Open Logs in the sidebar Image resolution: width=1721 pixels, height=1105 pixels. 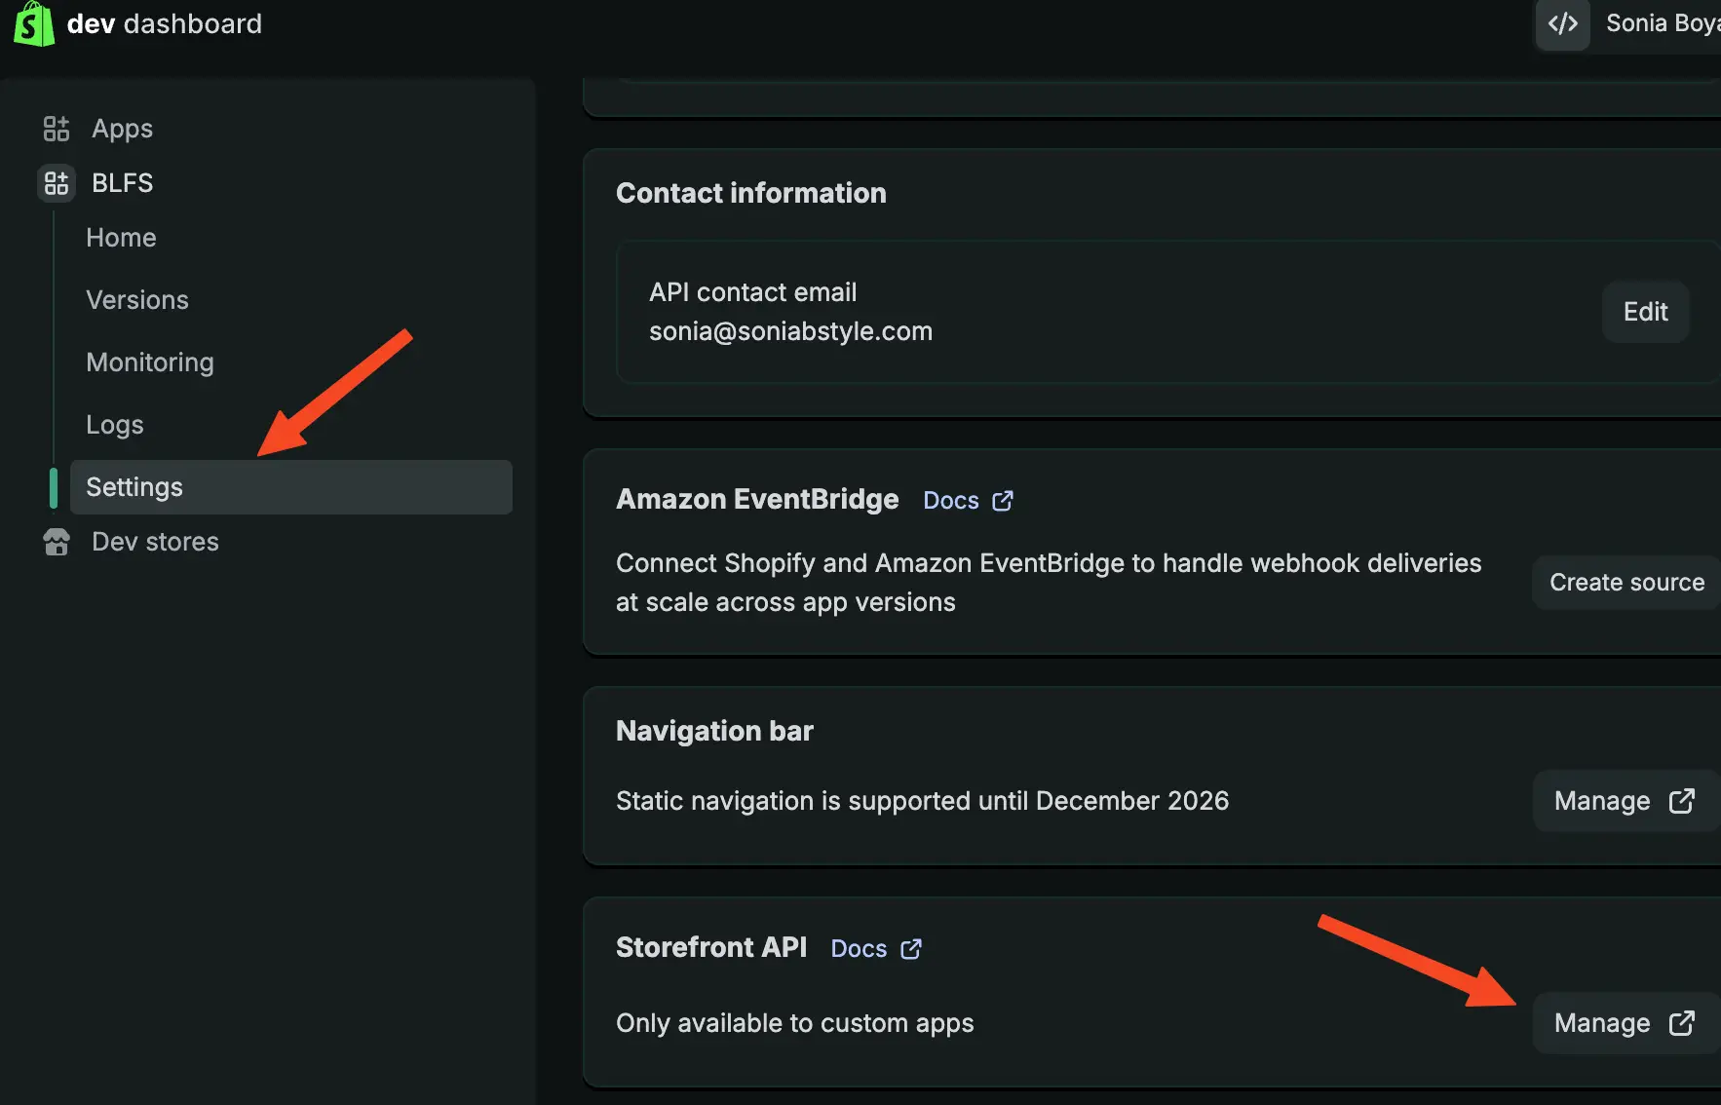115,425
